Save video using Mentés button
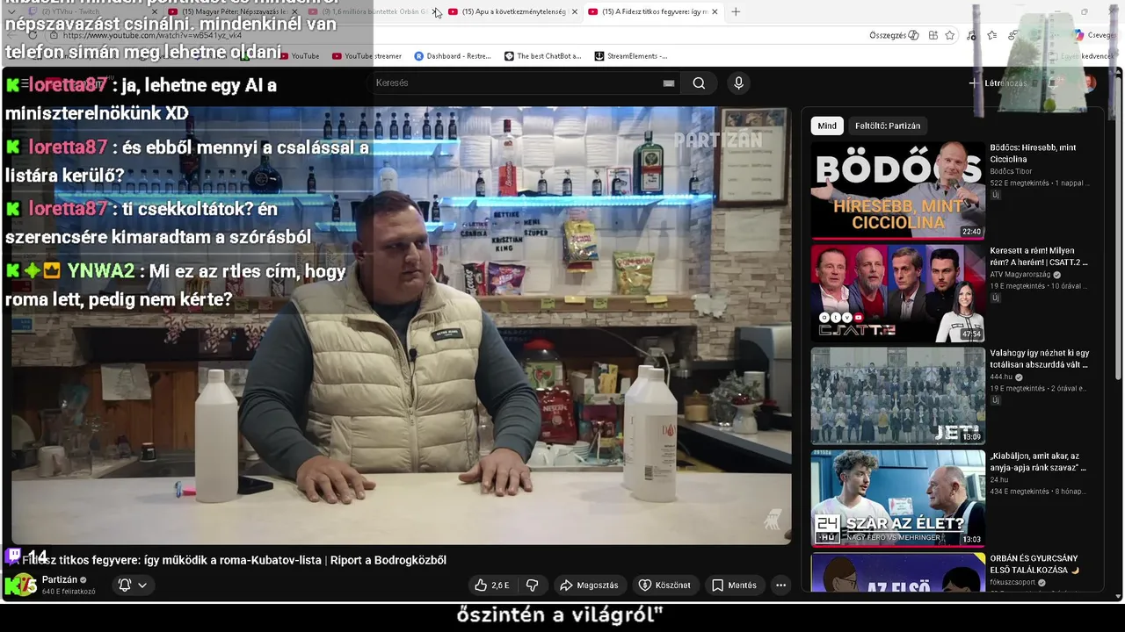 [x=734, y=585]
